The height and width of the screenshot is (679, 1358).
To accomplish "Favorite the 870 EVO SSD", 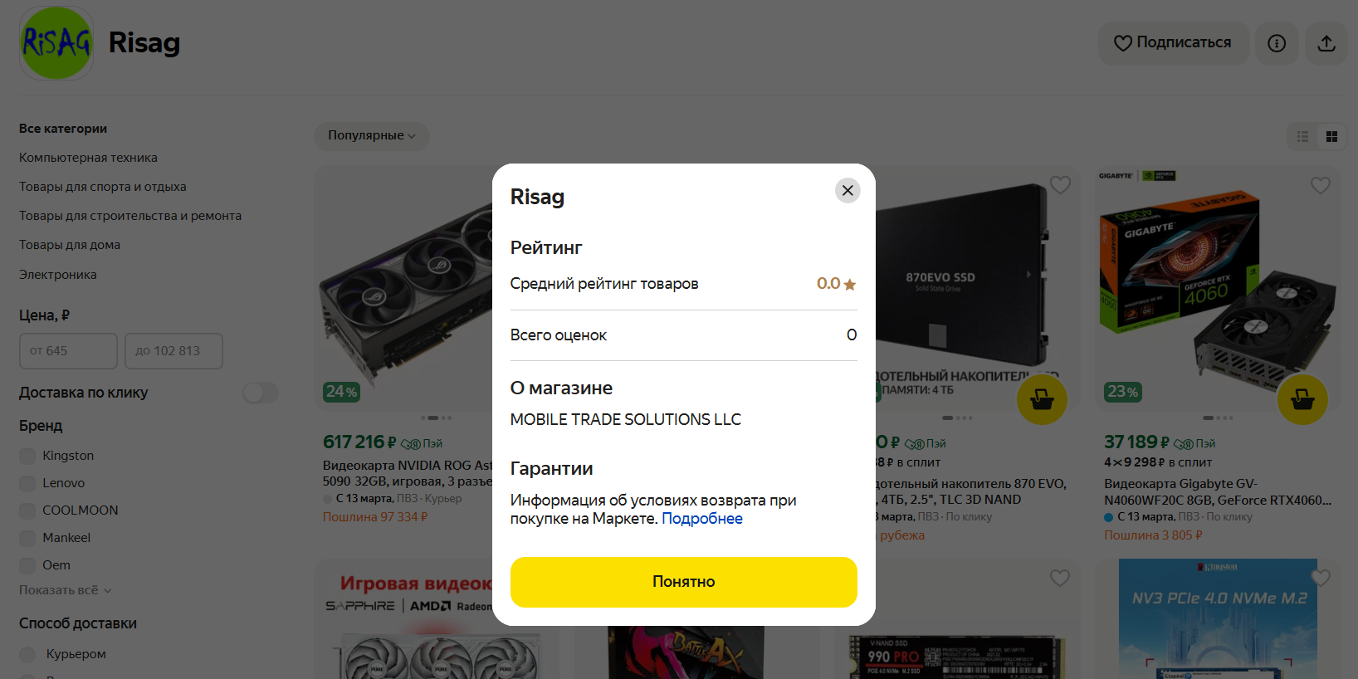I will pos(1060,185).
